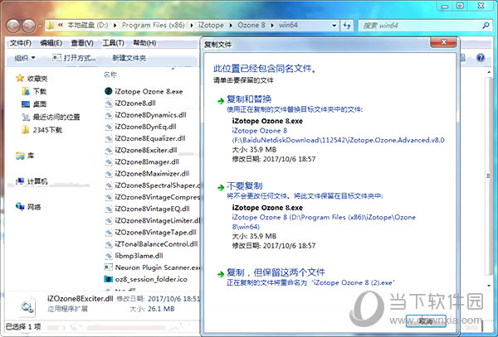Open the 编辑(E) menu
498x337 pixels.
pyautogui.click(x=51, y=43)
